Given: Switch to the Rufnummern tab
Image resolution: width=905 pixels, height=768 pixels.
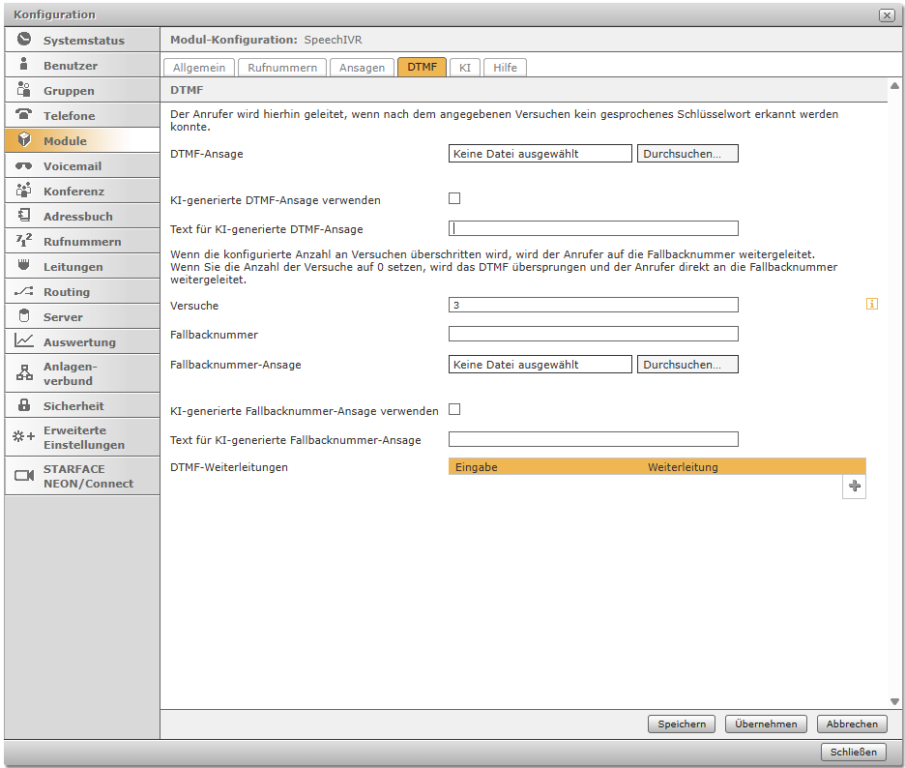Looking at the screenshot, I should [x=282, y=68].
